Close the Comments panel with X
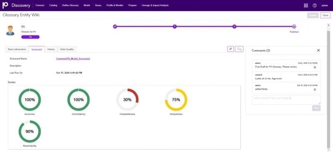The height and width of the screenshot is (152, 333). point(318,50)
